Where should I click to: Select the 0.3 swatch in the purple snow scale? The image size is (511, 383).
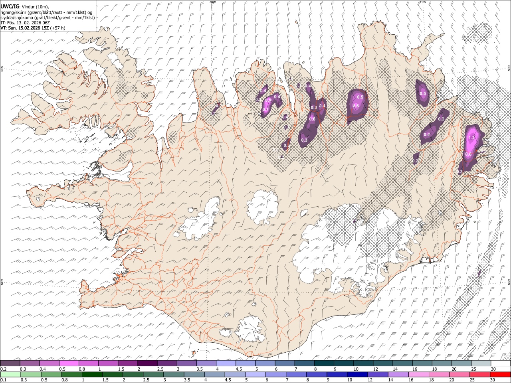coord(30,363)
